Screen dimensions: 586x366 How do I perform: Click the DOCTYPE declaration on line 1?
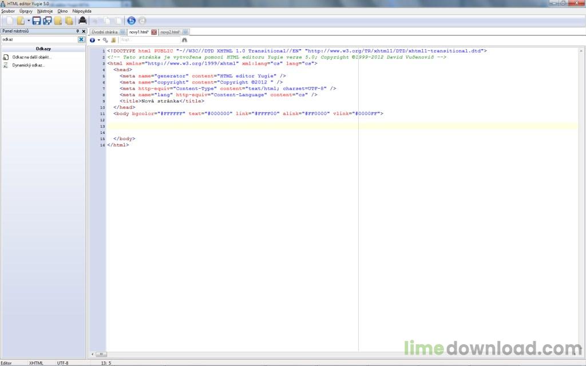(x=297, y=51)
